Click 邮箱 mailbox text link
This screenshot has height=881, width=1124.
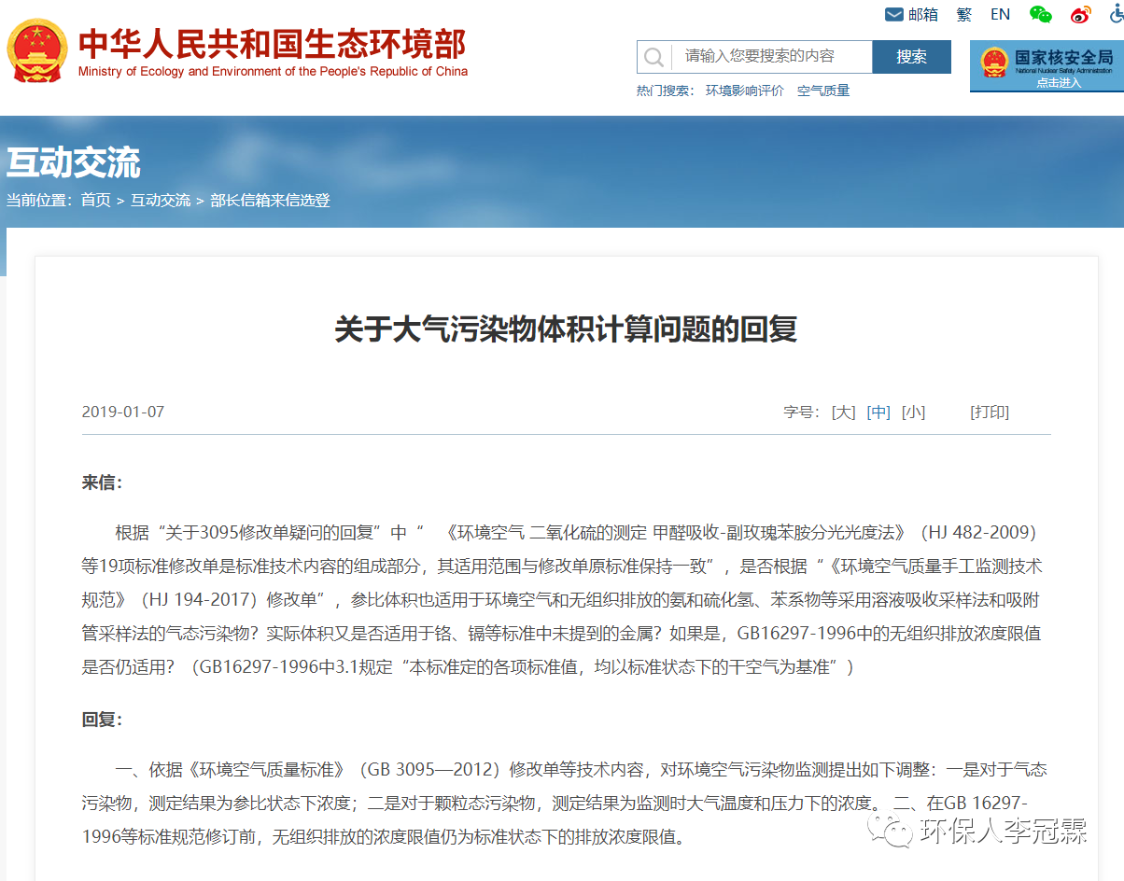(923, 15)
